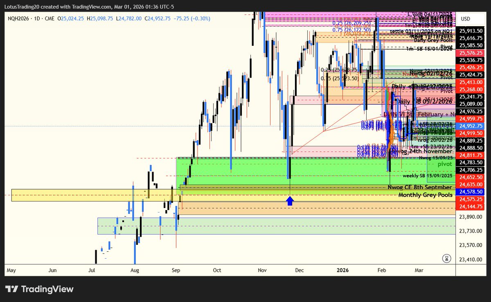
Task: Select the Nwog 24th November label
Action: pos(422,151)
